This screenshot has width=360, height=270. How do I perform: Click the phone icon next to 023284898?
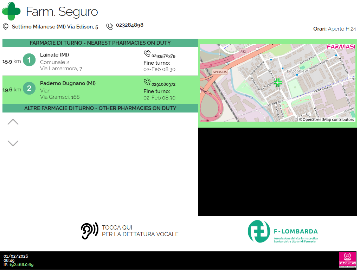110,26
